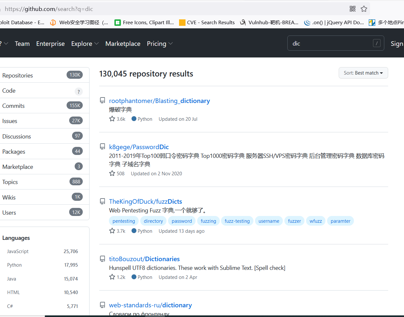Click the '130,045 repository results' heading

146,74
